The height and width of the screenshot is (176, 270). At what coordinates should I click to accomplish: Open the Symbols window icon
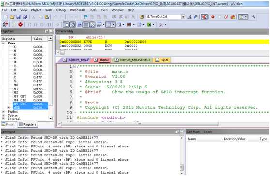[79, 25]
